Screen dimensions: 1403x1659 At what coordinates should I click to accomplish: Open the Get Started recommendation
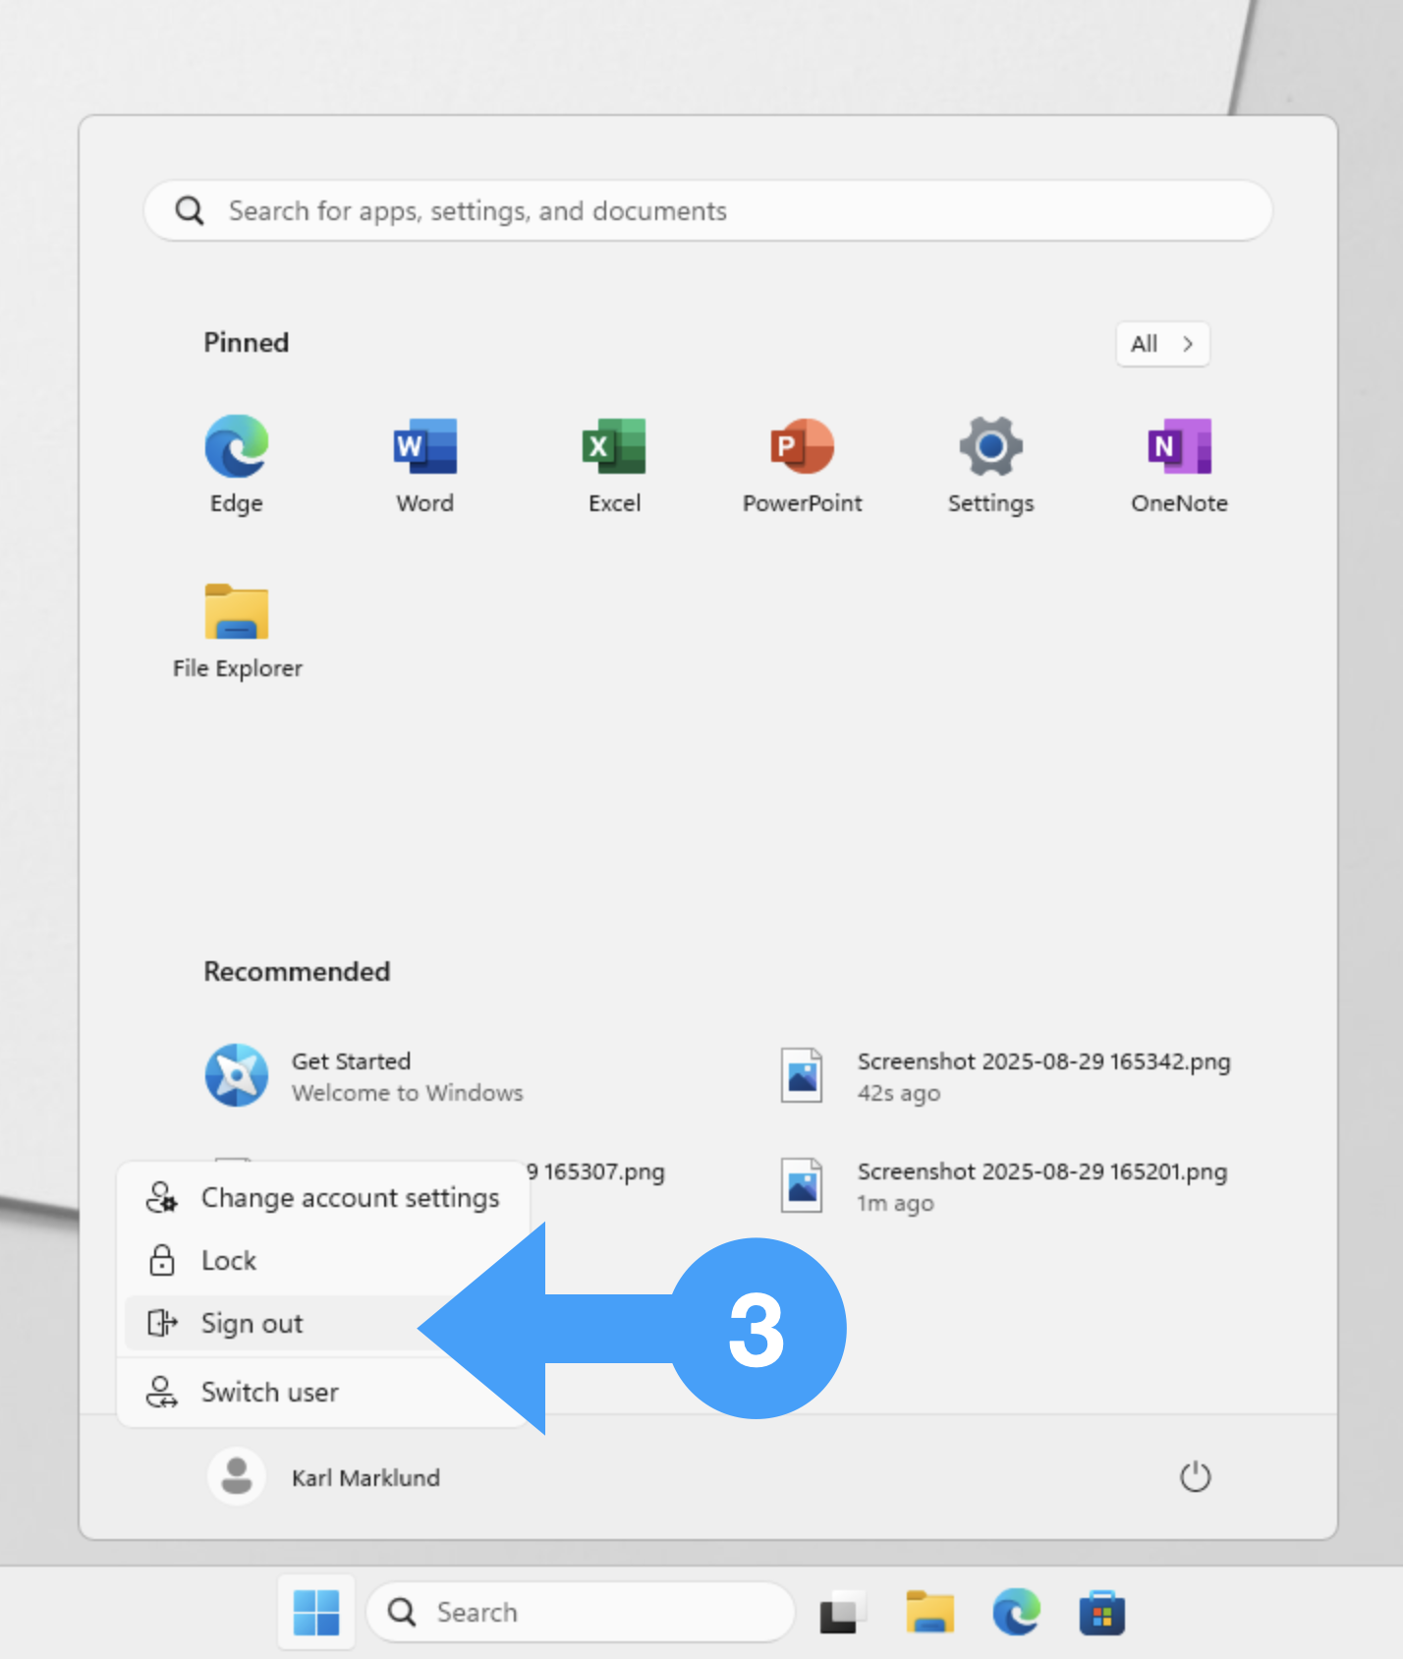pos(364,1076)
